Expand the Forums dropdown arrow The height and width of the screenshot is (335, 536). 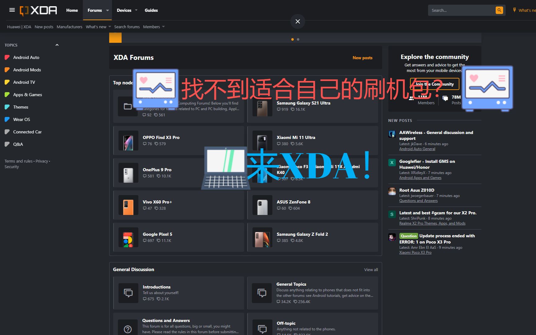(108, 10)
